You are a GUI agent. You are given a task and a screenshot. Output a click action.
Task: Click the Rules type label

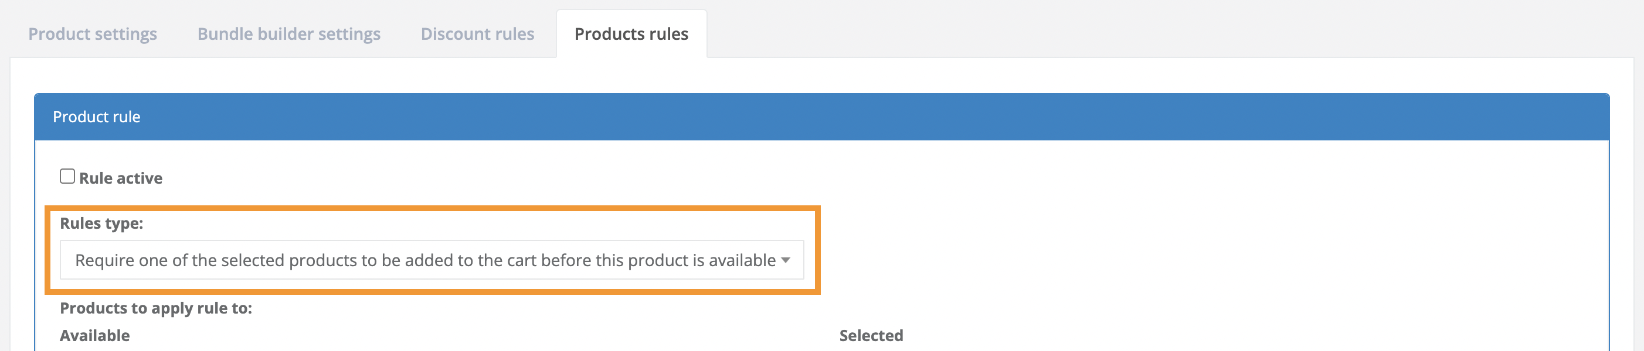pos(101,223)
